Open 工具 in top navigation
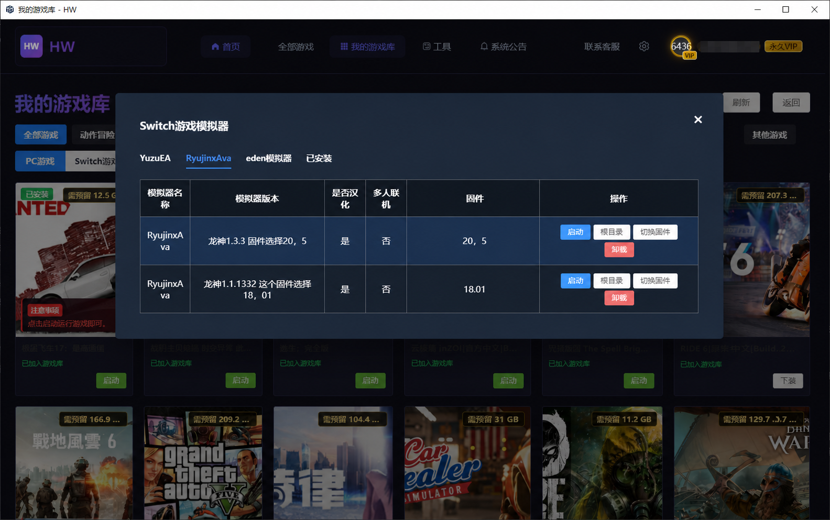Screen dimensions: 830x520 click(x=436, y=47)
